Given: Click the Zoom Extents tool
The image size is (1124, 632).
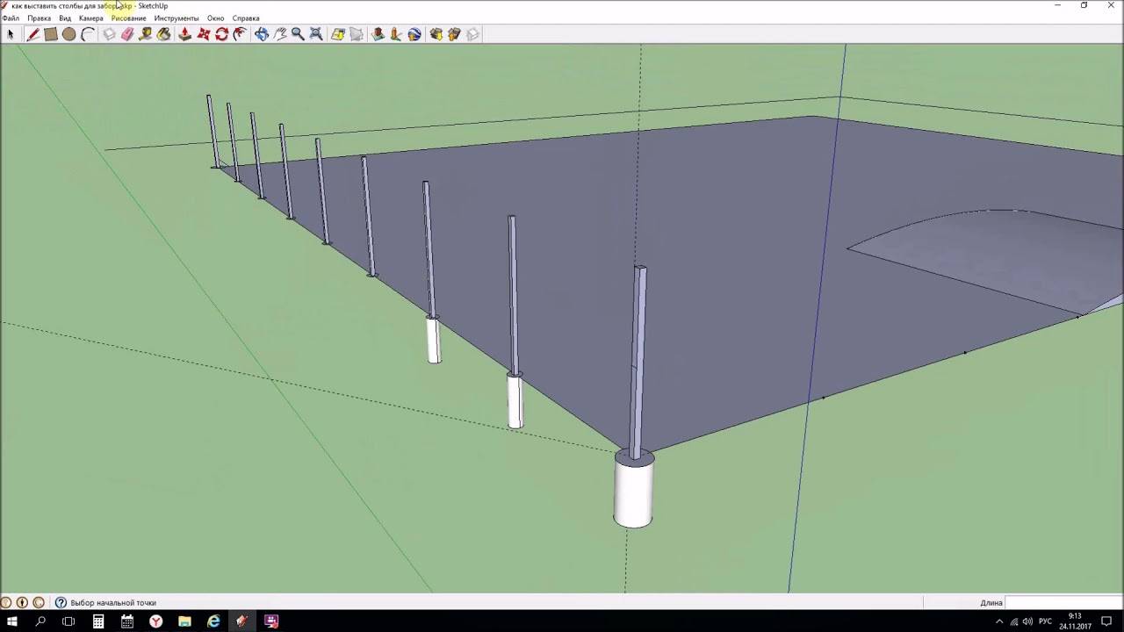Looking at the screenshot, I should pyautogui.click(x=316, y=34).
